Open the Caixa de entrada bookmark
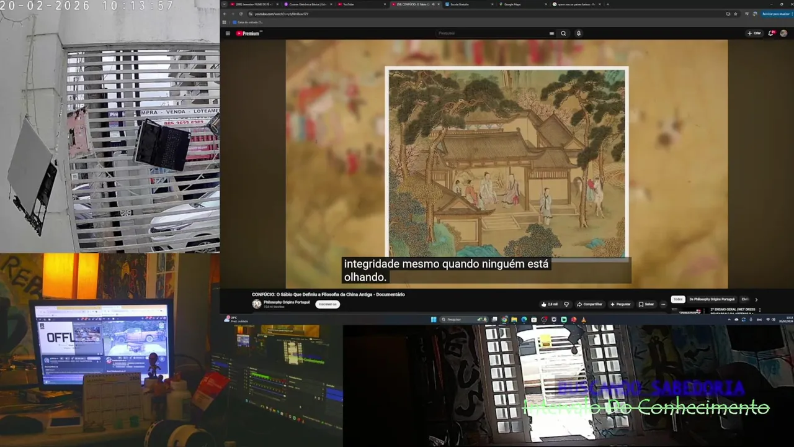 pyautogui.click(x=248, y=22)
